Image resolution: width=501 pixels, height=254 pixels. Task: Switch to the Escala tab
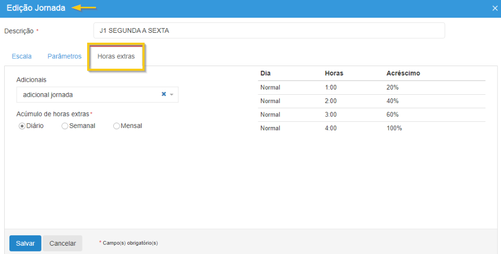21,56
